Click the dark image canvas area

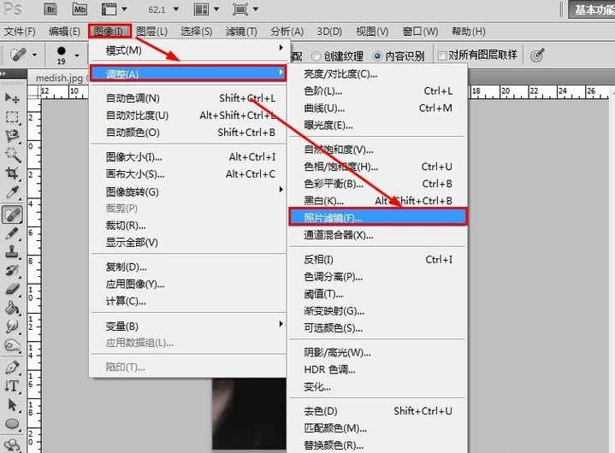pyautogui.click(x=249, y=414)
